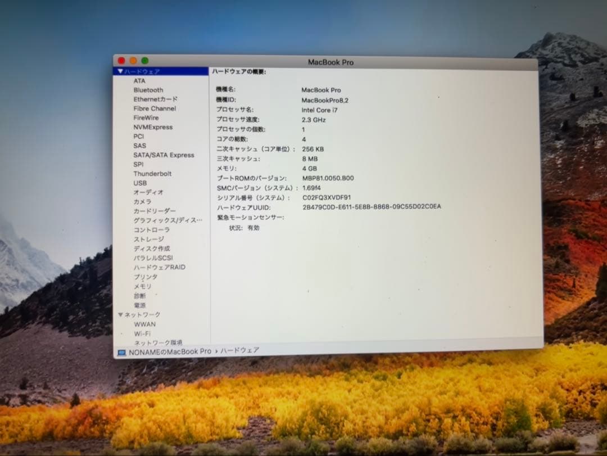Select PCI in the sidebar
Screen dimensions: 607x456
[x=139, y=137]
